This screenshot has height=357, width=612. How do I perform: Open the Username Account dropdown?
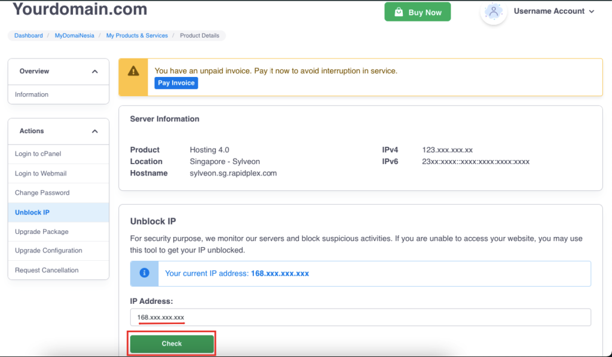click(x=554, y=11)
